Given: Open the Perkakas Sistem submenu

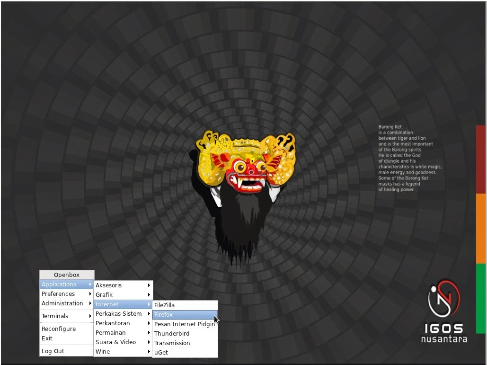Looking at the screenshot, I should point(119,313).
